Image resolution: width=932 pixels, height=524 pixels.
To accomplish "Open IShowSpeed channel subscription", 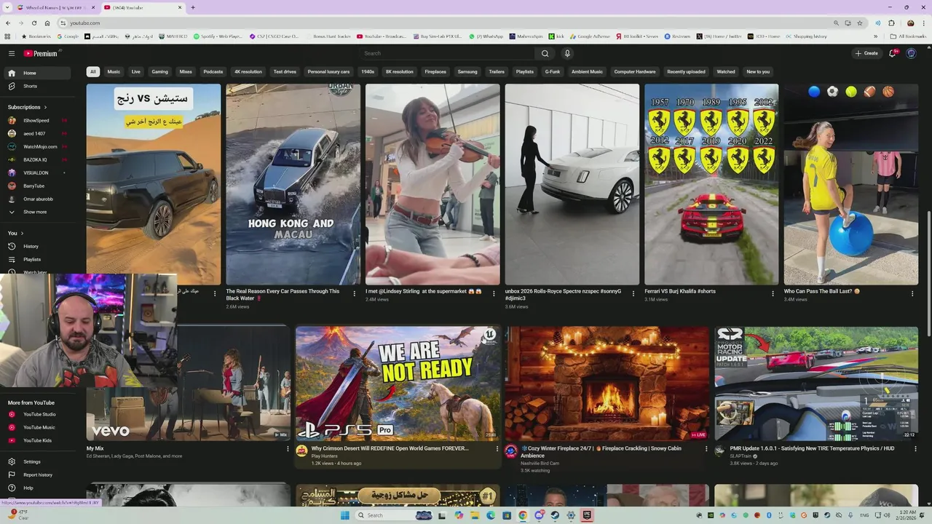I will click(39, 120).
